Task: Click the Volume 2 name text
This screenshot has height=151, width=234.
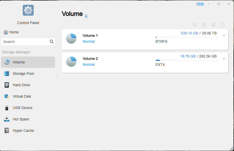Action: coord(90,59)
